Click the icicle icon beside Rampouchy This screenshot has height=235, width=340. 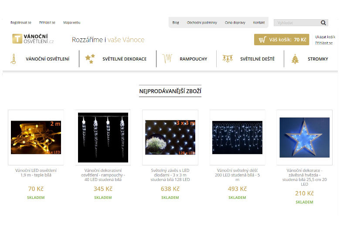click(167, 59)
